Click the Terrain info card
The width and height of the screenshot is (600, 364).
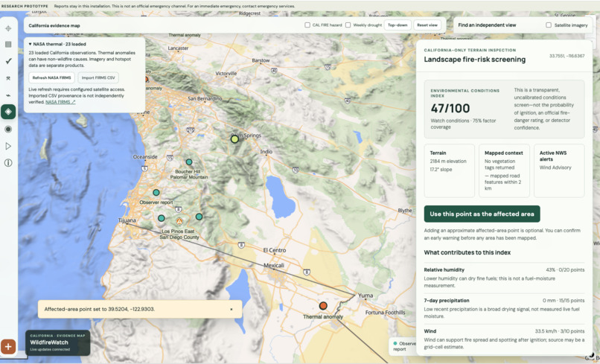[449, 170]
